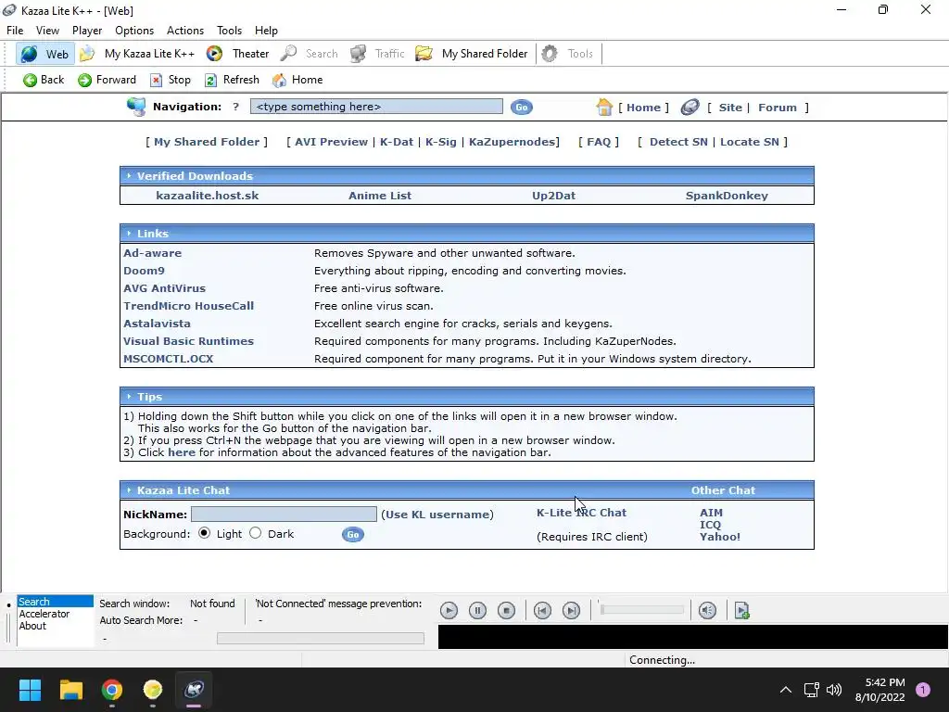
Task: Refresh the current web page
Action: [x=232, y=80]
